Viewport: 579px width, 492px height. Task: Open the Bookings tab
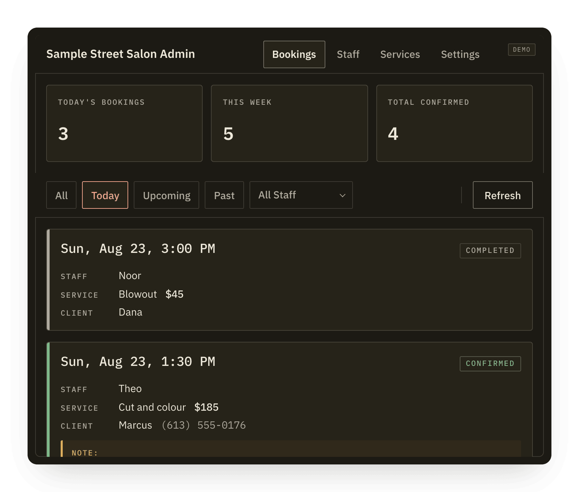pyautogui.click(x=294, y=54)
